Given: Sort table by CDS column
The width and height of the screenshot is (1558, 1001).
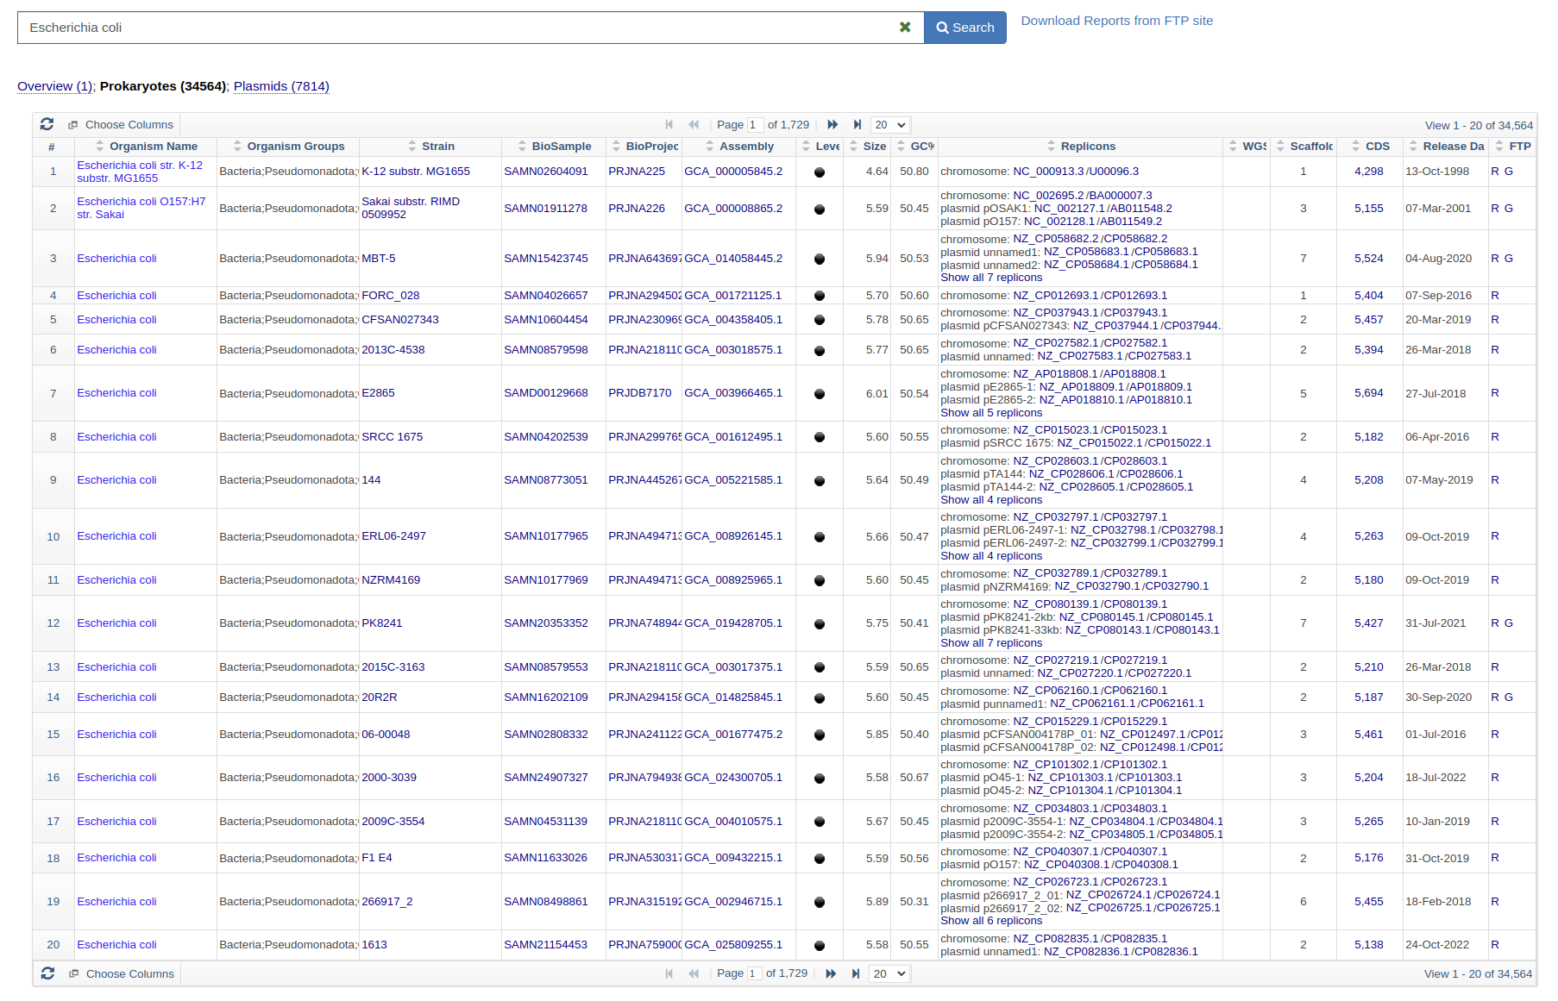Looking at the screenshot, I should 1370,147.
